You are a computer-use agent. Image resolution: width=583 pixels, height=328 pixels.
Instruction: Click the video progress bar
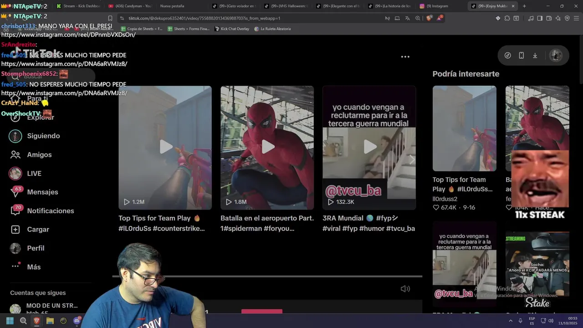(x=267, y=276)
